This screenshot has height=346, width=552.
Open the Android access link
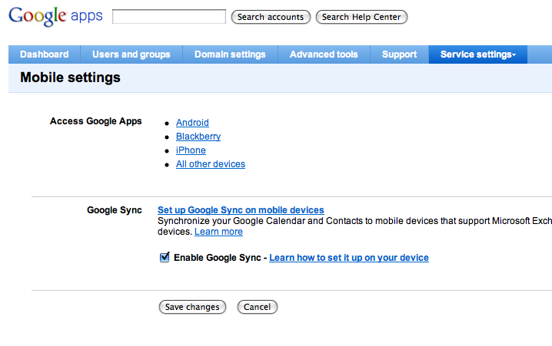(192, 123)
